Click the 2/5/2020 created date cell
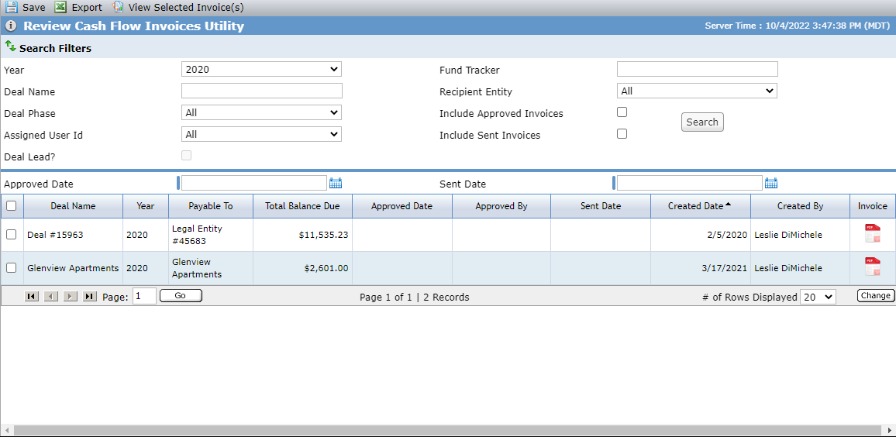The width and height of the screenshot is (896, 437). click(701, 235)
